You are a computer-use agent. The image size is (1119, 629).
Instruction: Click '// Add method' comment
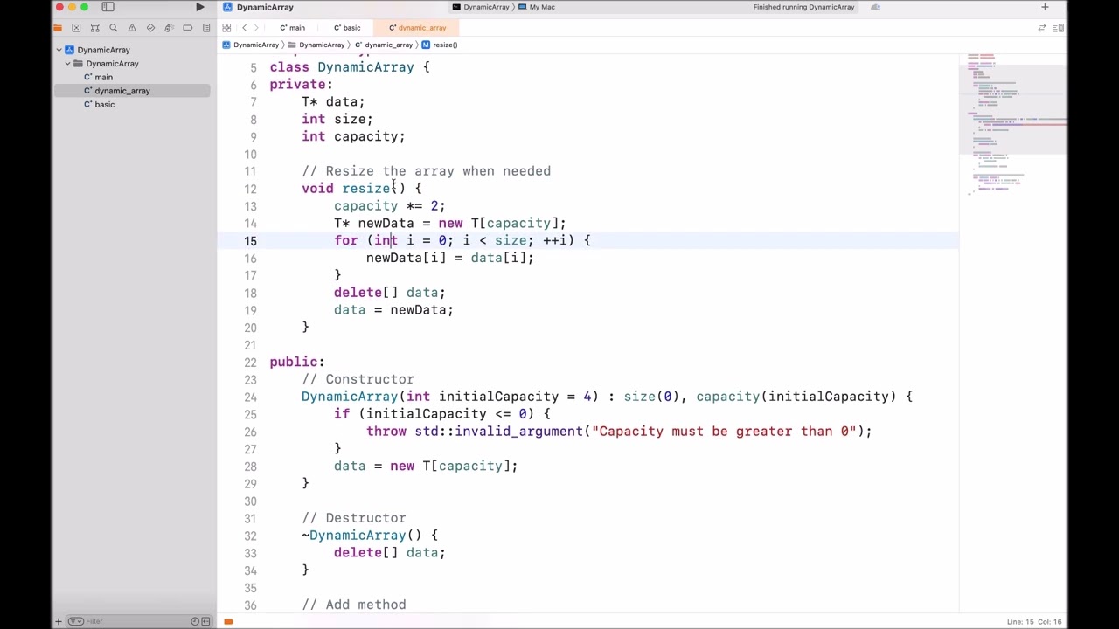point(354,605)
